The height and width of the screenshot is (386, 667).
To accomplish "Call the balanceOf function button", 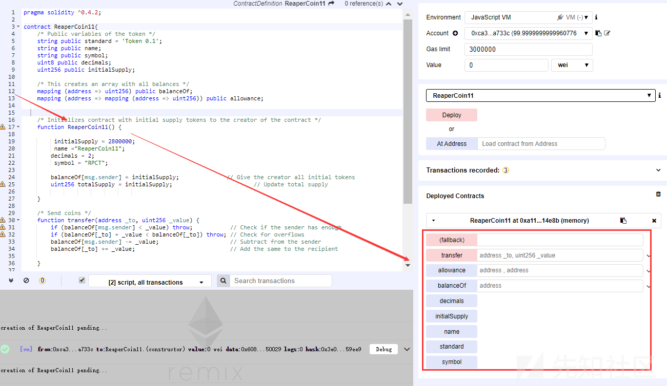I will (x=451, y=286).
